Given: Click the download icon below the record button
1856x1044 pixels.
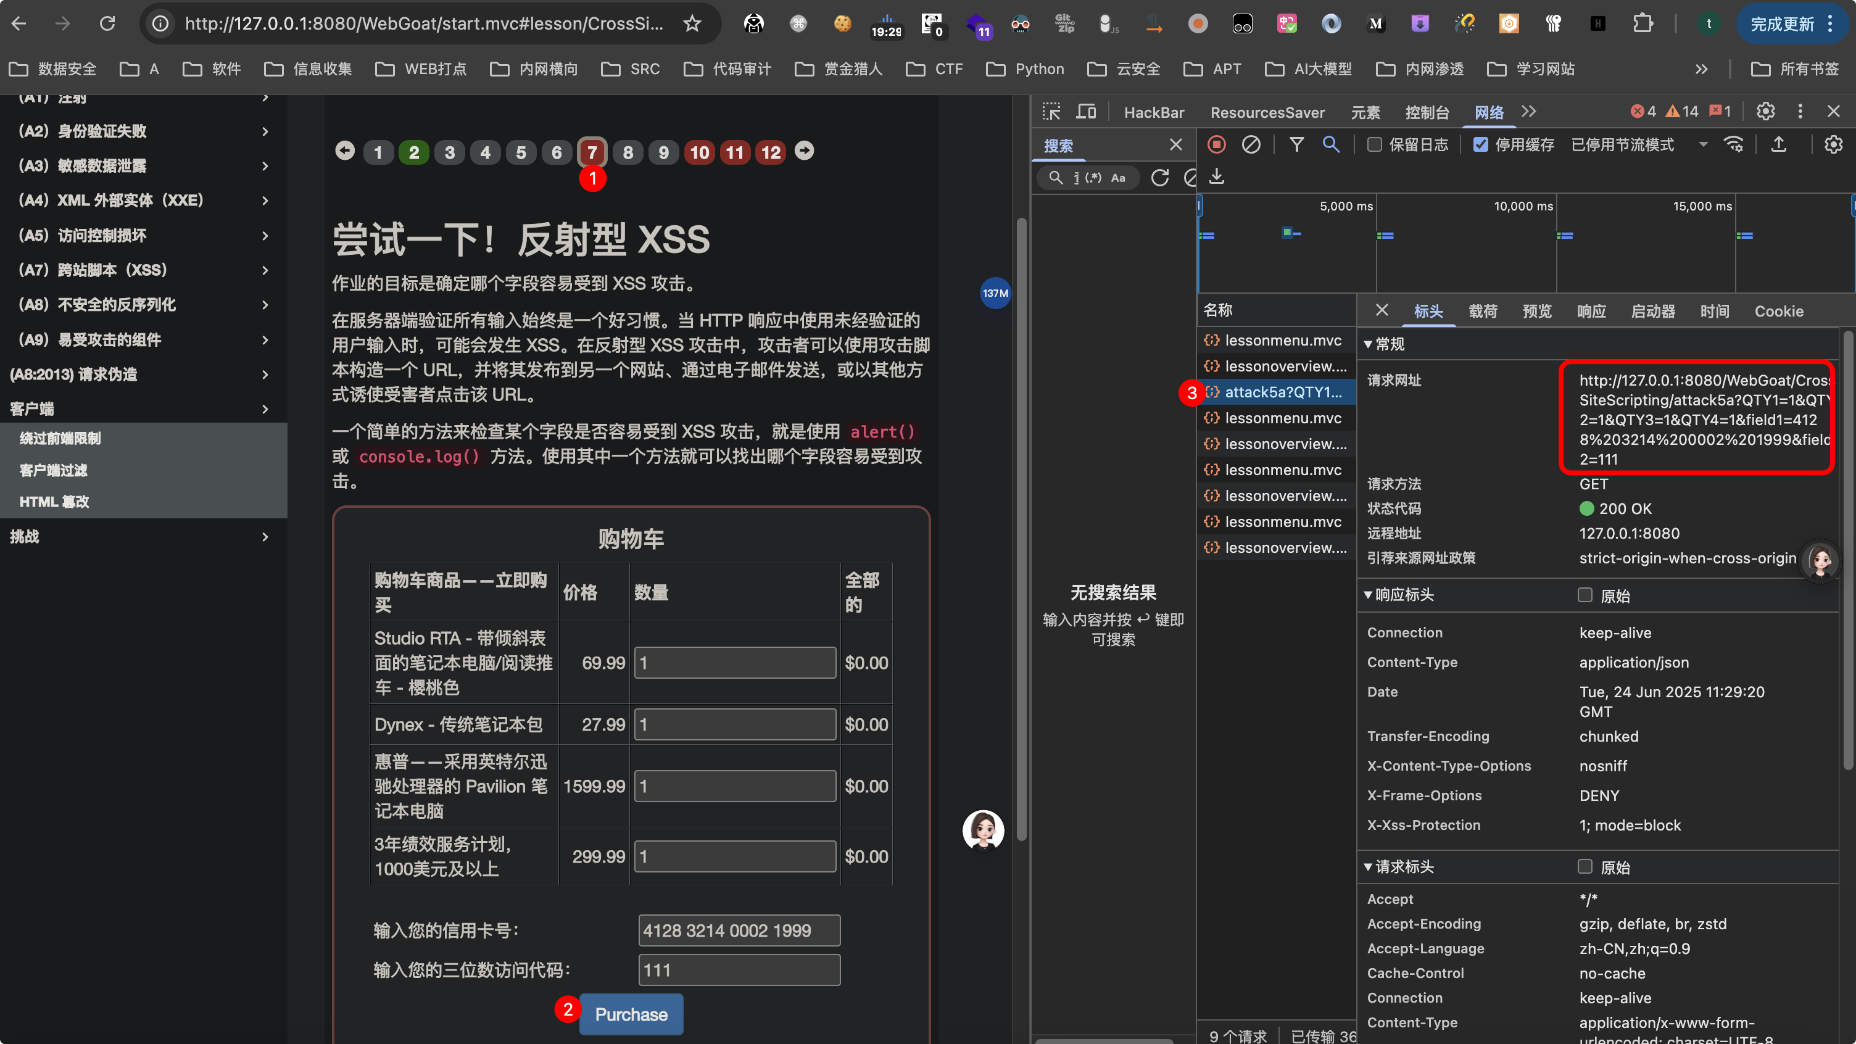Looking at the screenshot, I should (x=1216, y=176).
